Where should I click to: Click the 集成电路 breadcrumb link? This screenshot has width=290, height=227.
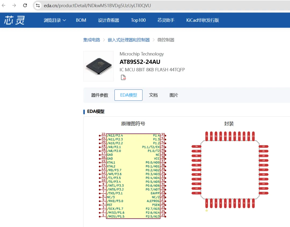pyautogui.click(x=92, y=40)
